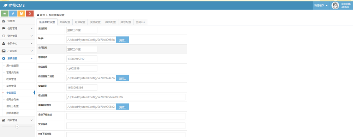The image size is (353, 137).
Task: Click the admin username text
Action: click(x=345, y=7)
